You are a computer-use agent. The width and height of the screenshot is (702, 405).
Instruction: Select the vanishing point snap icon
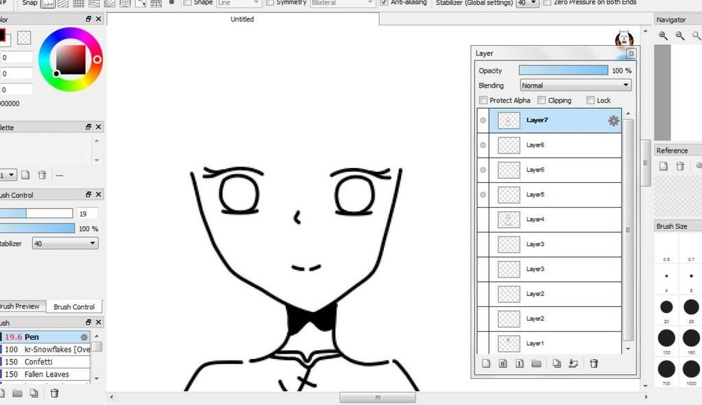point(94,3)
